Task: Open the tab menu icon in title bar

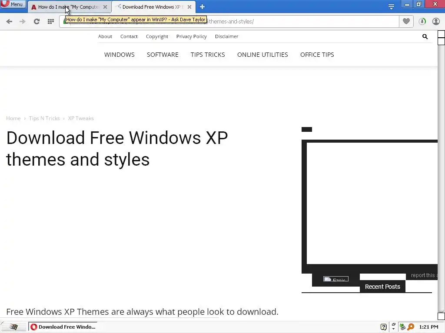Action: (x=392, y=7)
